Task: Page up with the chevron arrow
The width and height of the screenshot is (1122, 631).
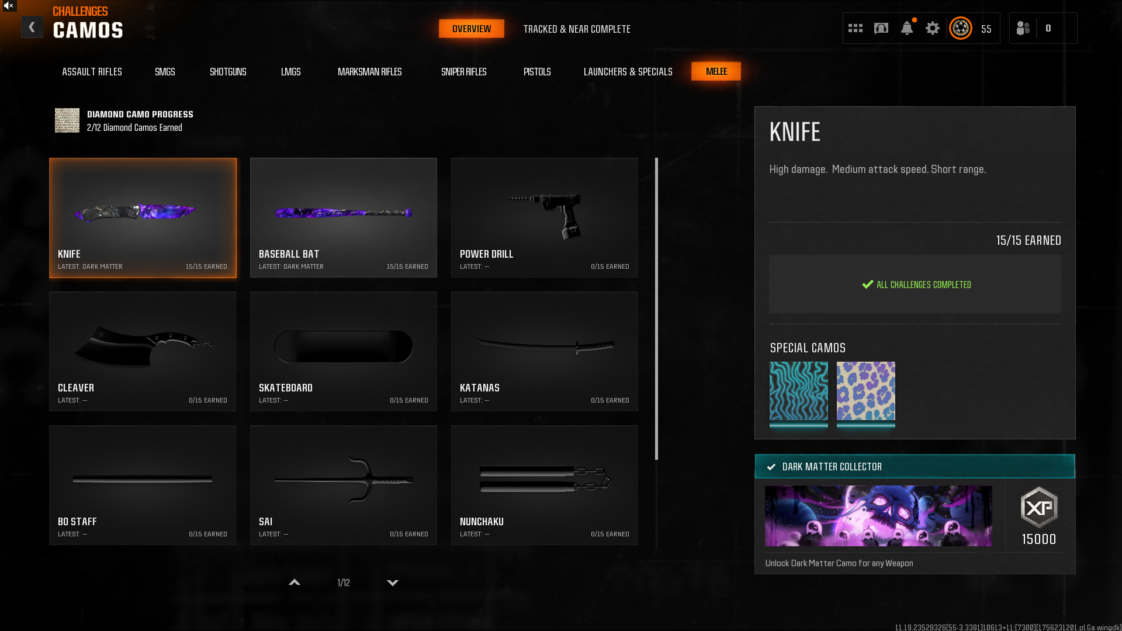Action: click(295, 583)
